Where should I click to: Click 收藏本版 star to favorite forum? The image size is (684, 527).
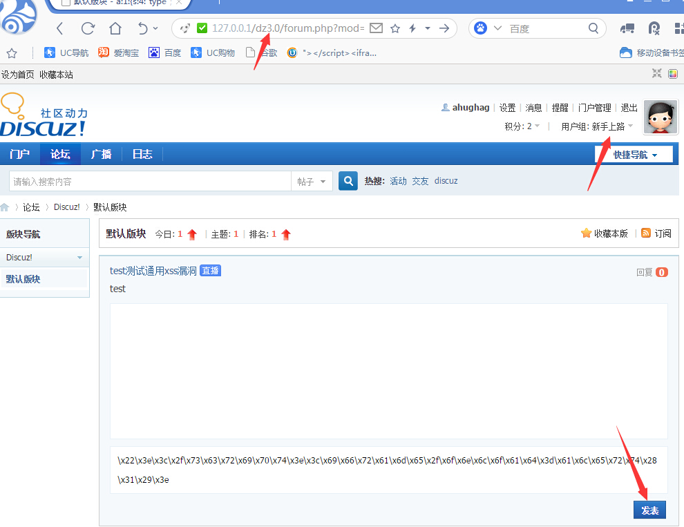point(604,233)
